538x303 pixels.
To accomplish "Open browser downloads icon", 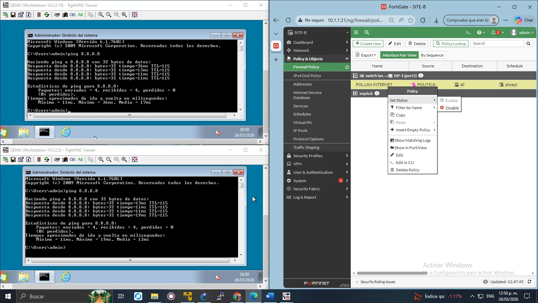I will (436, 20).
